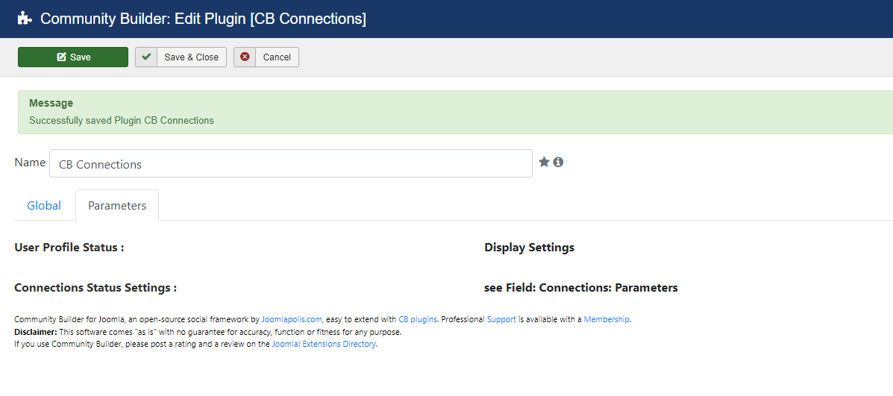The image size is (893, 396).
Task: Open the Support link
Action: (x=502, y=319)
